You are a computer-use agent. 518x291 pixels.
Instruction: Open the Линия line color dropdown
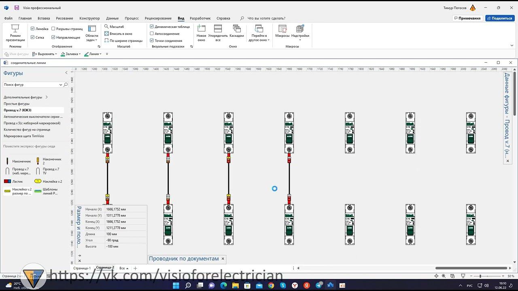pos(93,54)
